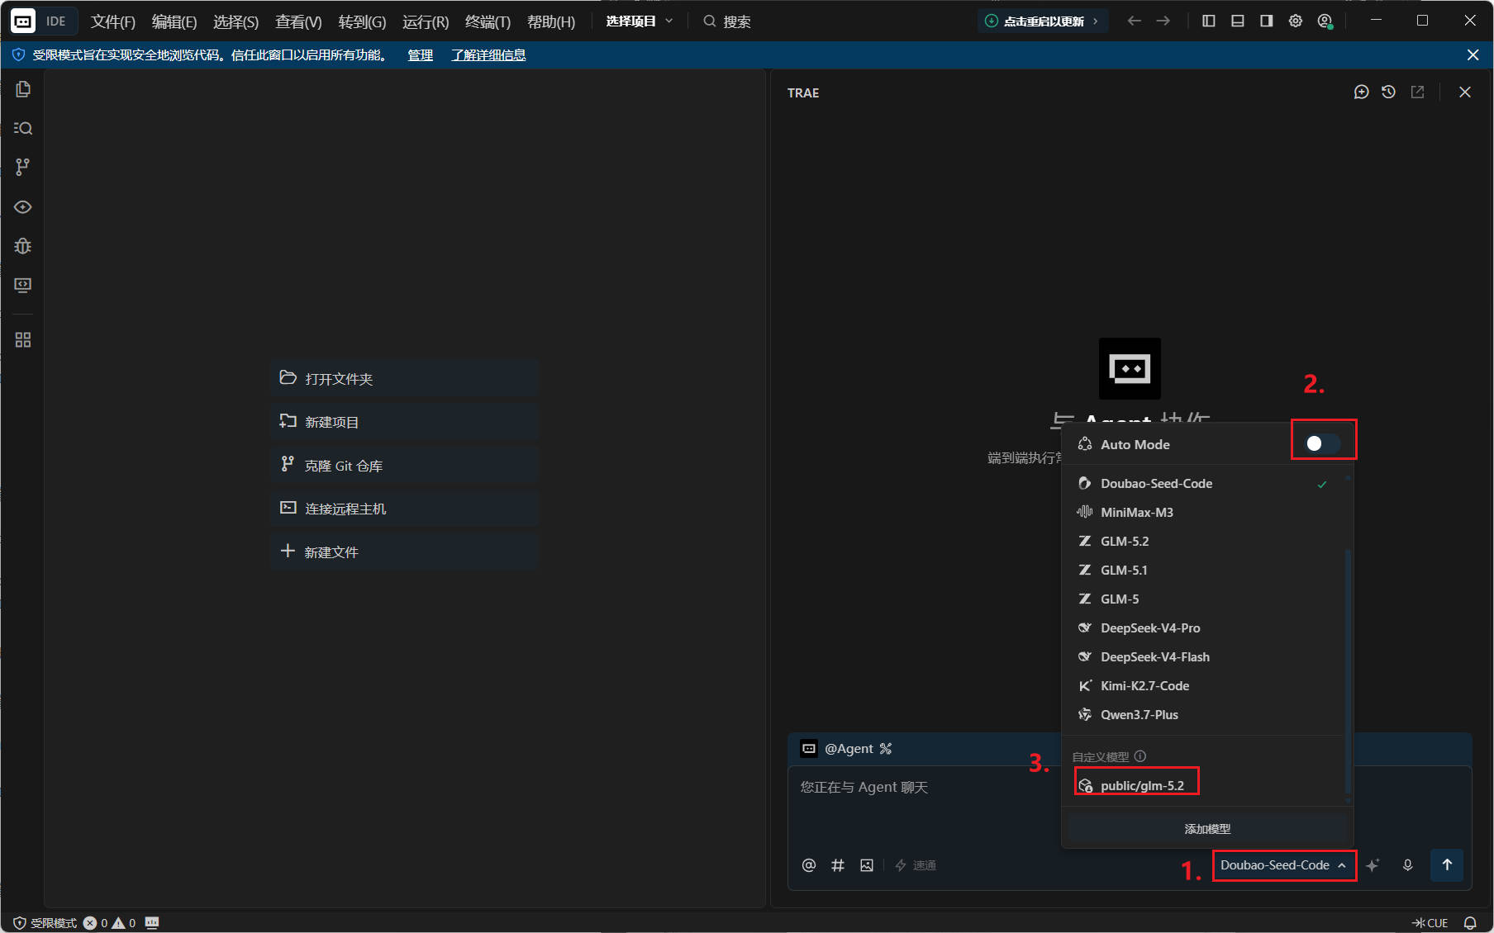This screenshot has height=933, width=1494.
Task: Open the Debug bug icon in sidebar
Action: [23, 246]
